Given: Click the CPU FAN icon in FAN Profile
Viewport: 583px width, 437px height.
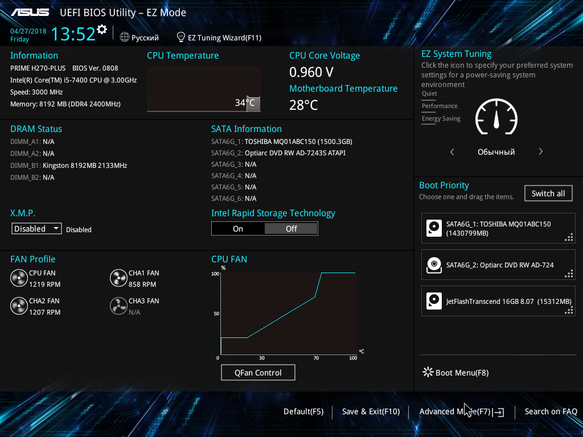Looking at the screenshot, I should (19, 278).
